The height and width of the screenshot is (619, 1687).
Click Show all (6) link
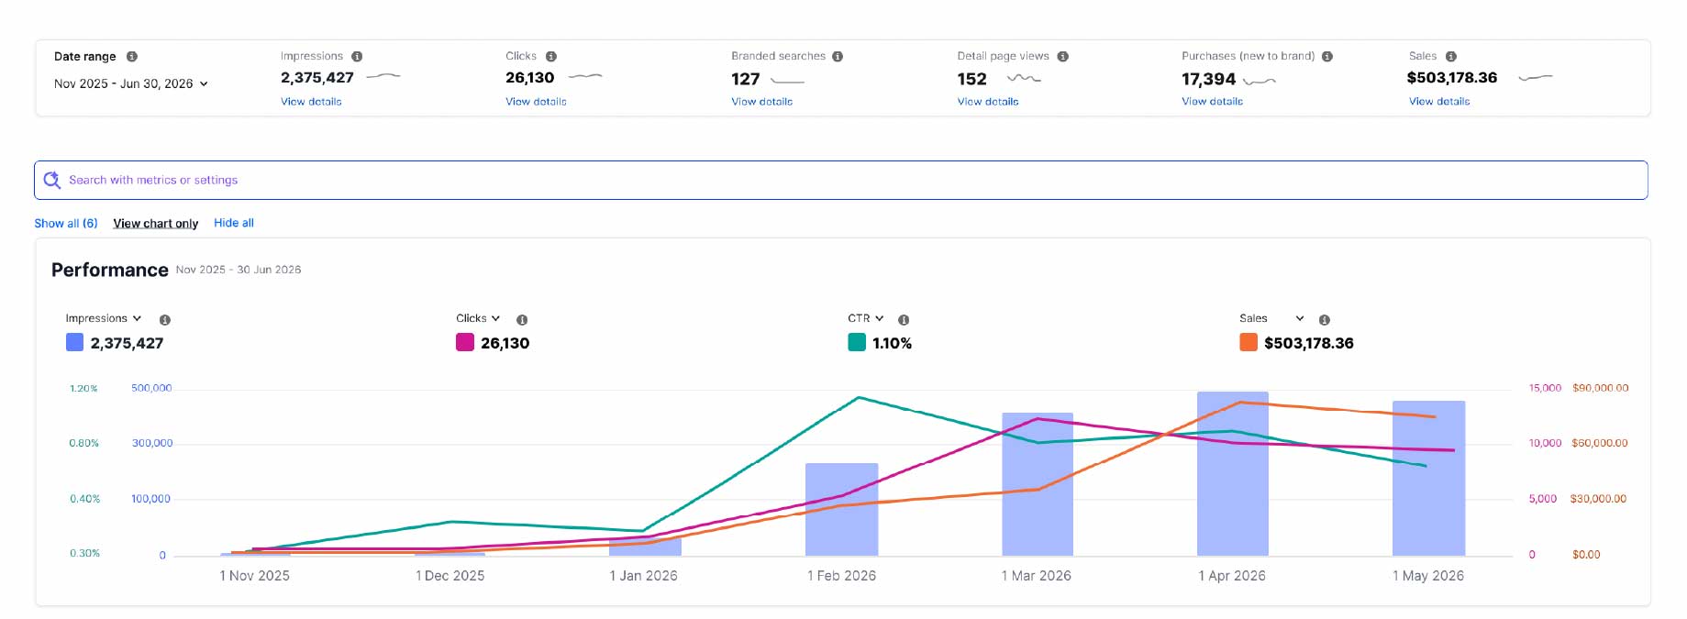click(x=66, y=223)
